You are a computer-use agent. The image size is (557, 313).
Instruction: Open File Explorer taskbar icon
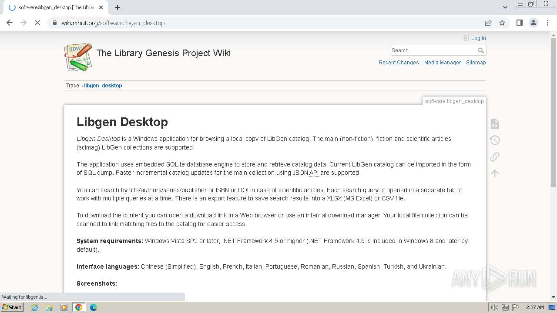click(49, 307)
